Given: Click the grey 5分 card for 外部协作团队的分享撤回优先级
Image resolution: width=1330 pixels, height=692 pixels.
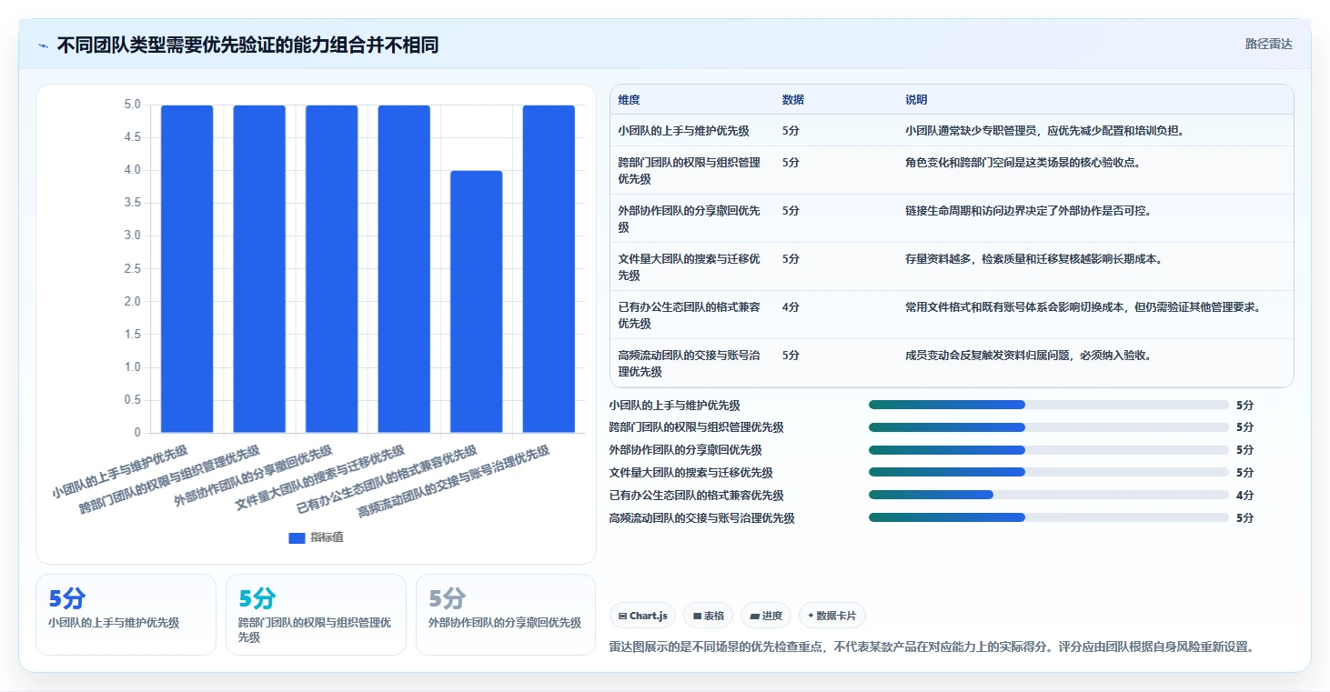Looking at the screenshot, I should (506, 614).
